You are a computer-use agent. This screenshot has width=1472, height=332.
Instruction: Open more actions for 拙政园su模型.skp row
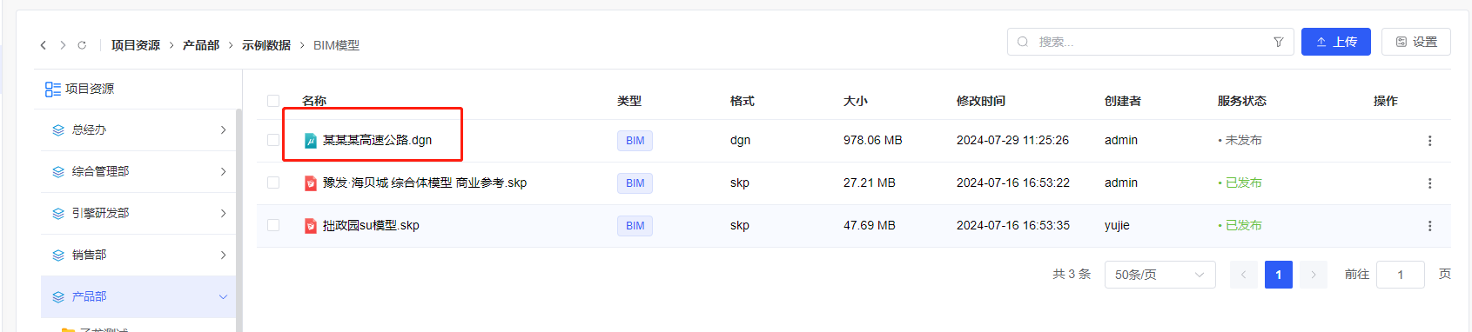1429,226
